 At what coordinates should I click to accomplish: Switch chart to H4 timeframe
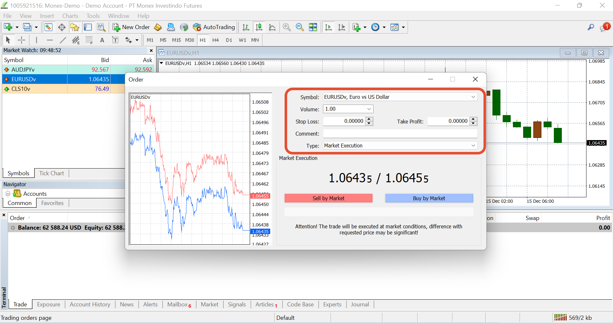point(216,40)
